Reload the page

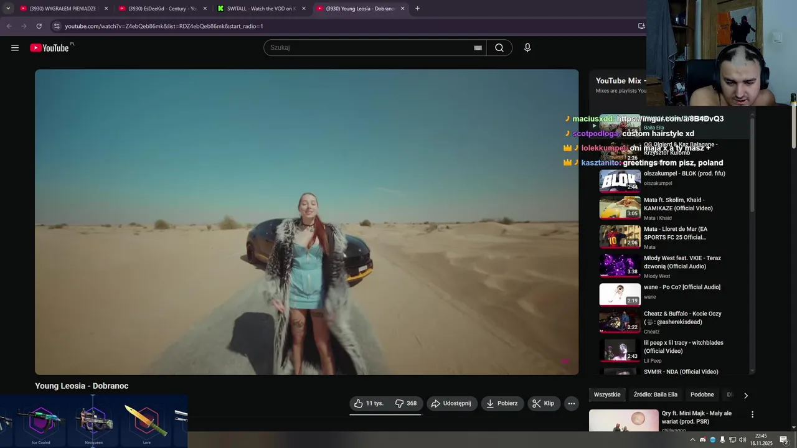[39, 26]
